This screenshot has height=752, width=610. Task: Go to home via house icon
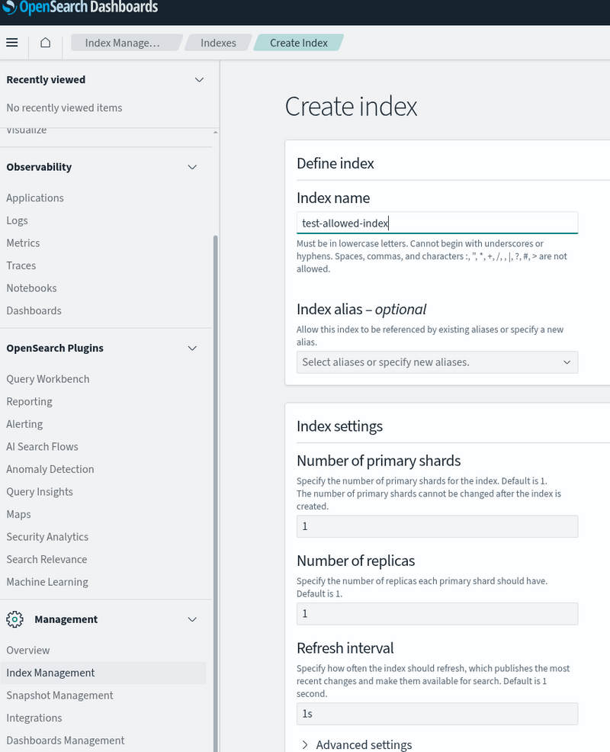pyautogui.click(x=46, y=43)
